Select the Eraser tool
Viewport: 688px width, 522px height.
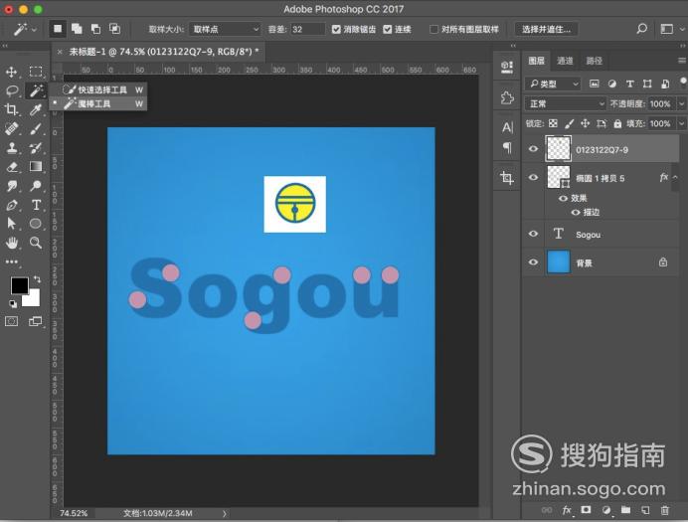coord(12,167)
